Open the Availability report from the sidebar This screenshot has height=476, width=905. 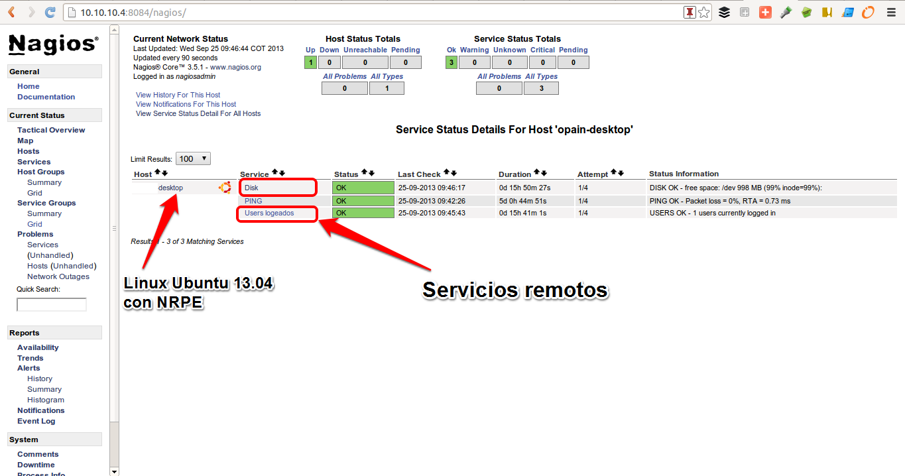pos(38,347)
